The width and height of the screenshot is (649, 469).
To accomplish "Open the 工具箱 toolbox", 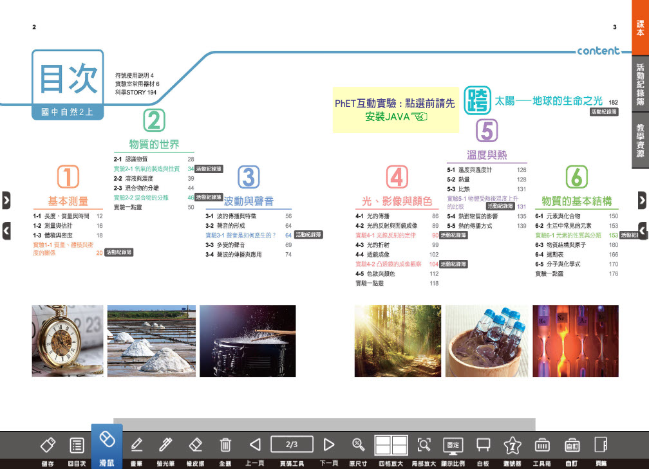I will click(541, 445).
